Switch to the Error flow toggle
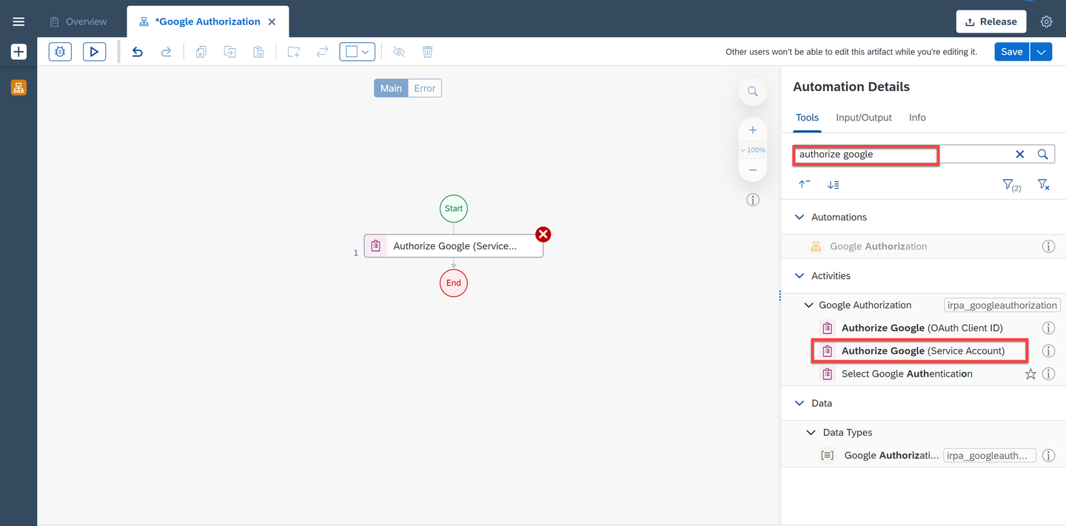The height and width of the screenshot is (526, 1066). click(x=425, y=88)
